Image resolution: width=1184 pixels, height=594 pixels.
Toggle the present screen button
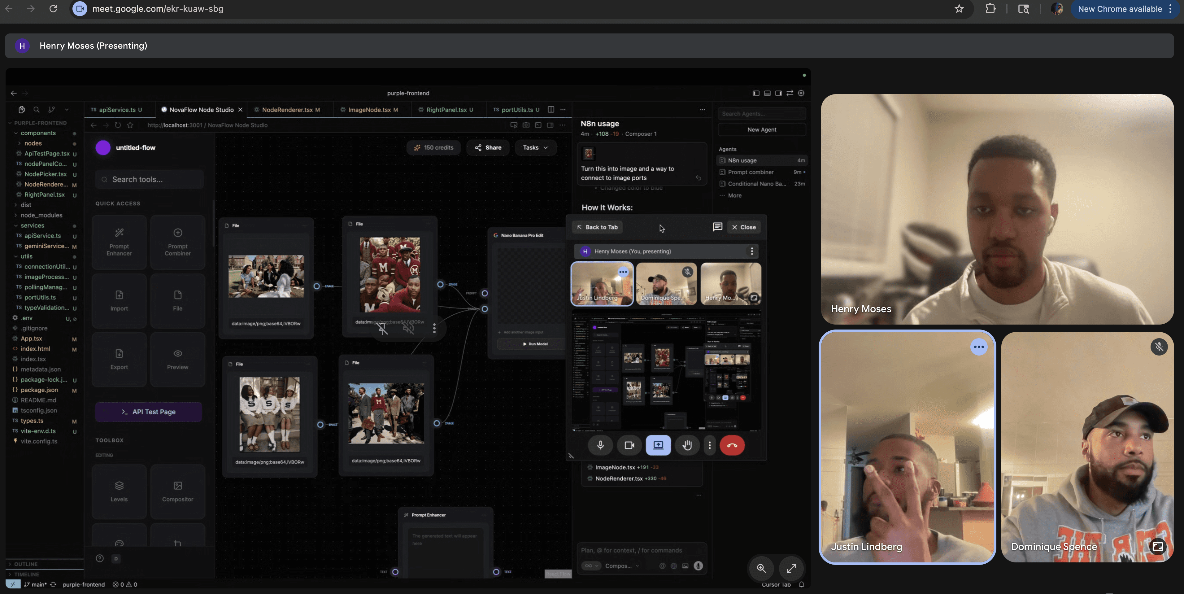pyautogui.click(x=658, y=445)
